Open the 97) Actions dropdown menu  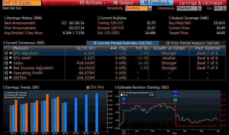[x=93, y=3]
